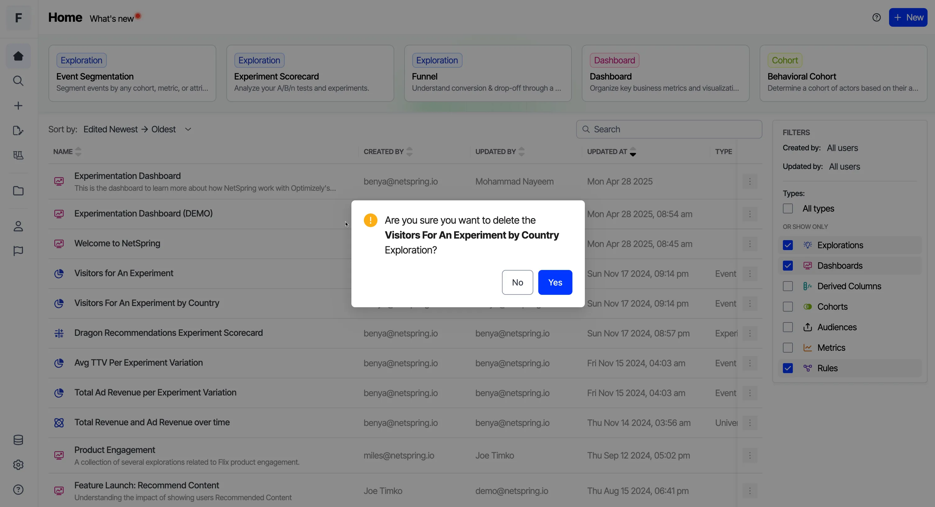Open the Funnel exploration card
Image resolution: width=935 pixels, height=507 pixels.
click(488, 73)
